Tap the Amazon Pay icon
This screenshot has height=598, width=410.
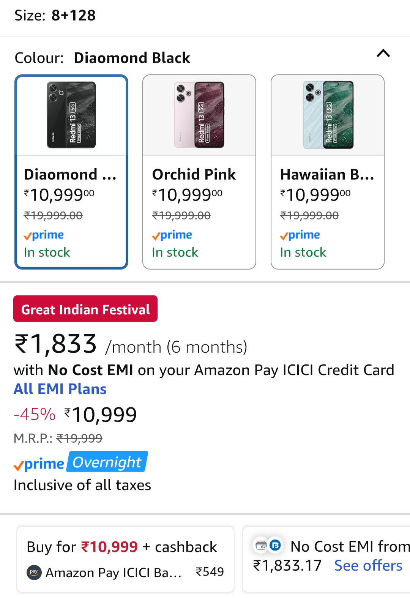click(x=34, y=572)
